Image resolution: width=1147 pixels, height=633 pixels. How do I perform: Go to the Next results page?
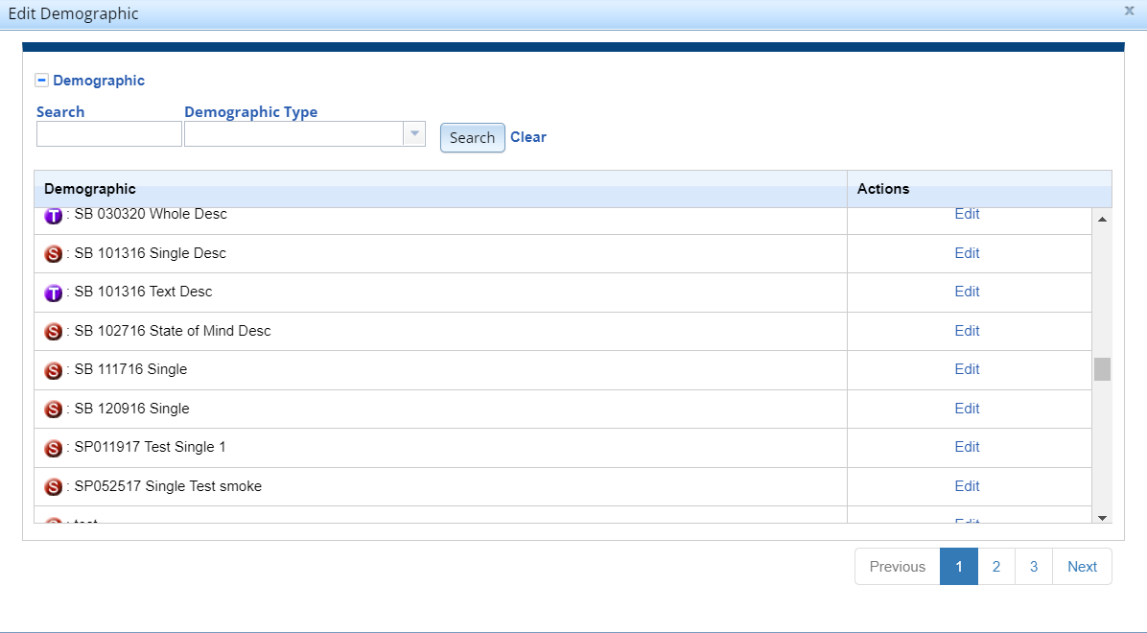(1082, 567)
